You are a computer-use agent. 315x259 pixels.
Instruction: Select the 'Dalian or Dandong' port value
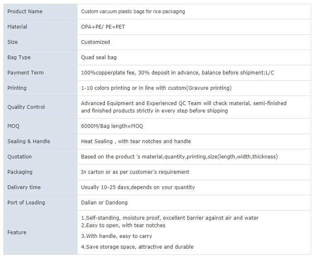[104, 203]
